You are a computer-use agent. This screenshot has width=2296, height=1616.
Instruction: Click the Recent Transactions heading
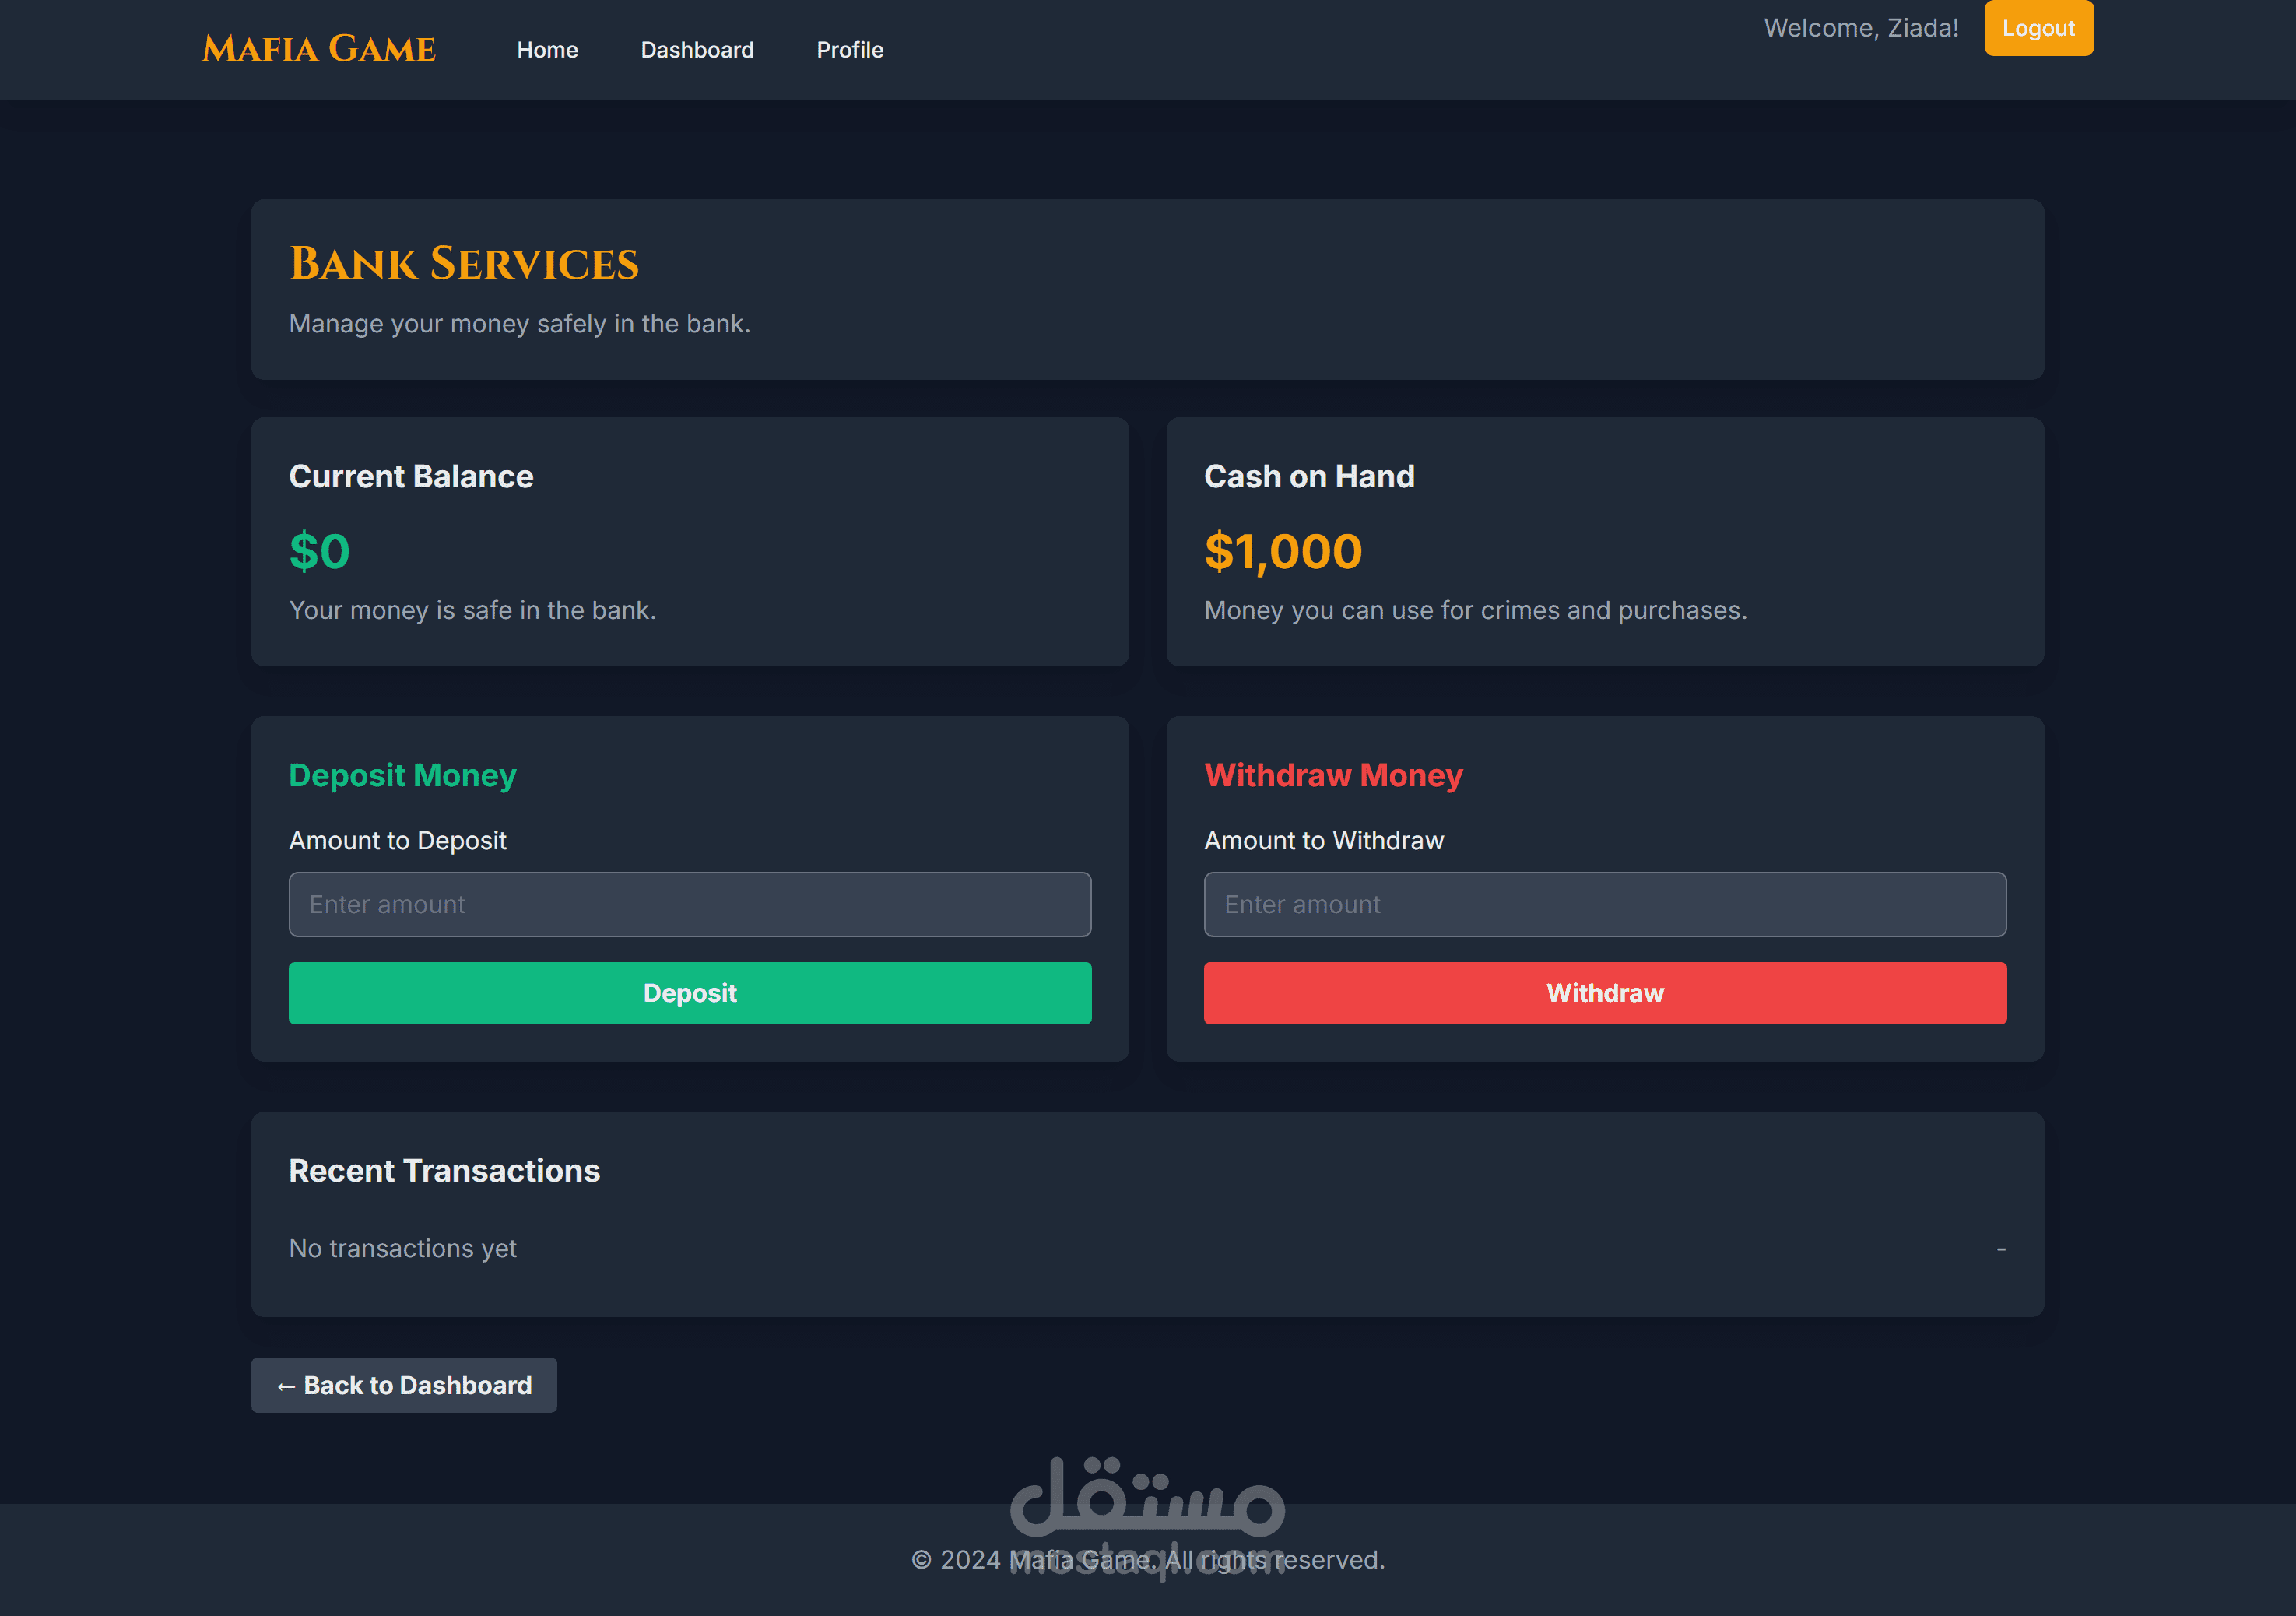pos(444,1170)
